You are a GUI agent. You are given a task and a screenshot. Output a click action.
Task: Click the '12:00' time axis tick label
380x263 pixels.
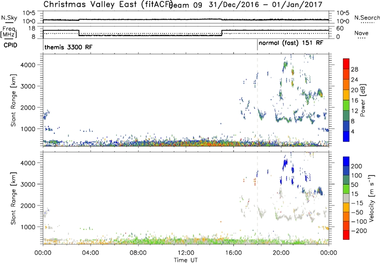[x=186, y=253]
